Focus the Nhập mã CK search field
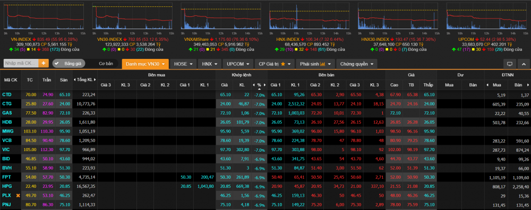 coord(21,63)
